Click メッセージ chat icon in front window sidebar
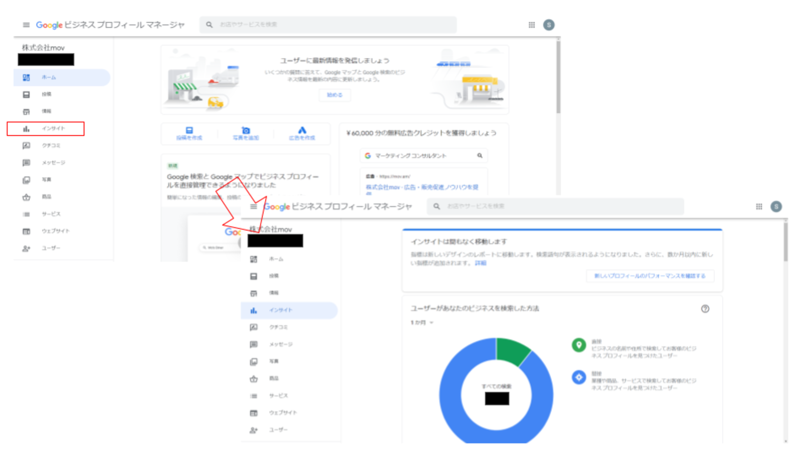Screen dimensions: 811x456 pyautogui.click(x=253, y=345)
